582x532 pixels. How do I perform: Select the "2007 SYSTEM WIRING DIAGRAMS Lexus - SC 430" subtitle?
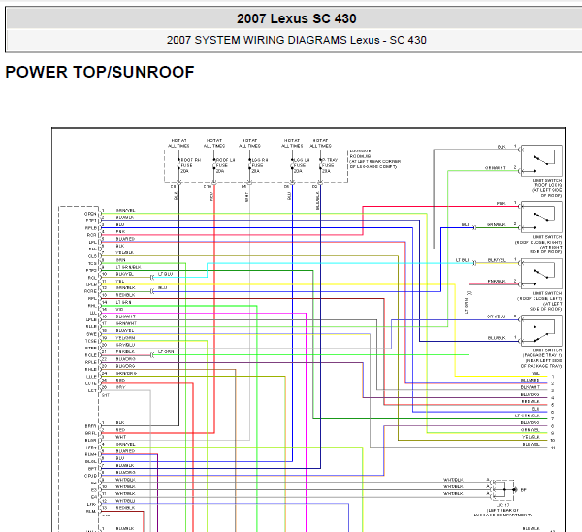coord(296,40)
